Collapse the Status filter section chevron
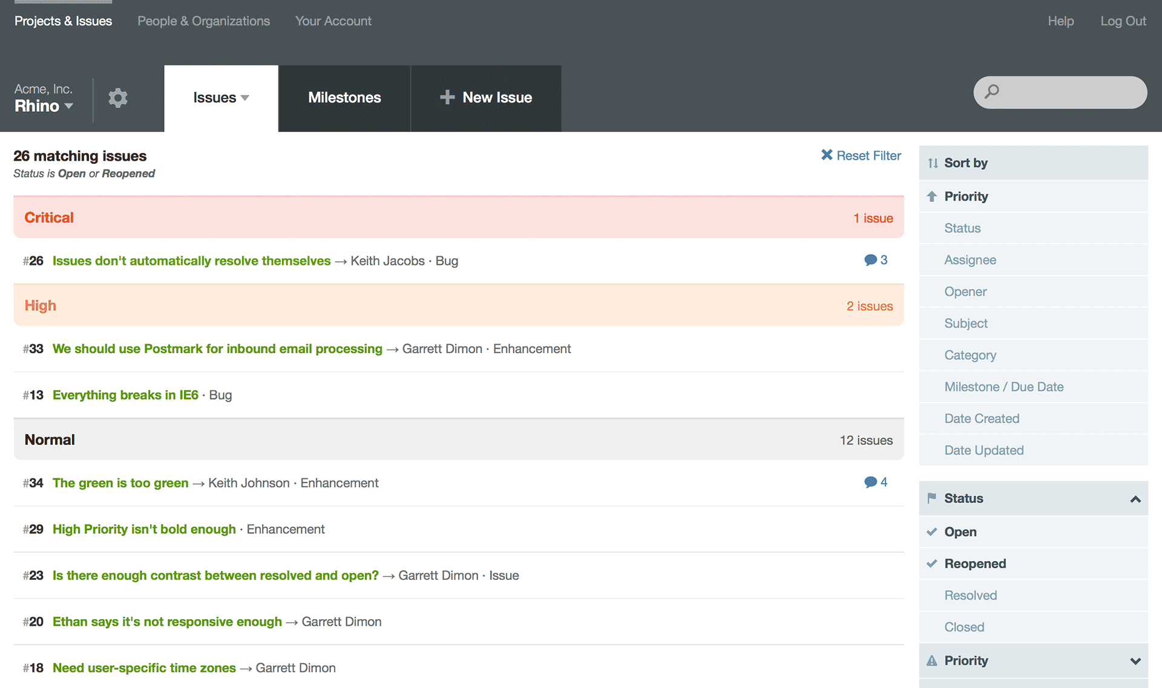1162x688 pixels. (1135, 499)
